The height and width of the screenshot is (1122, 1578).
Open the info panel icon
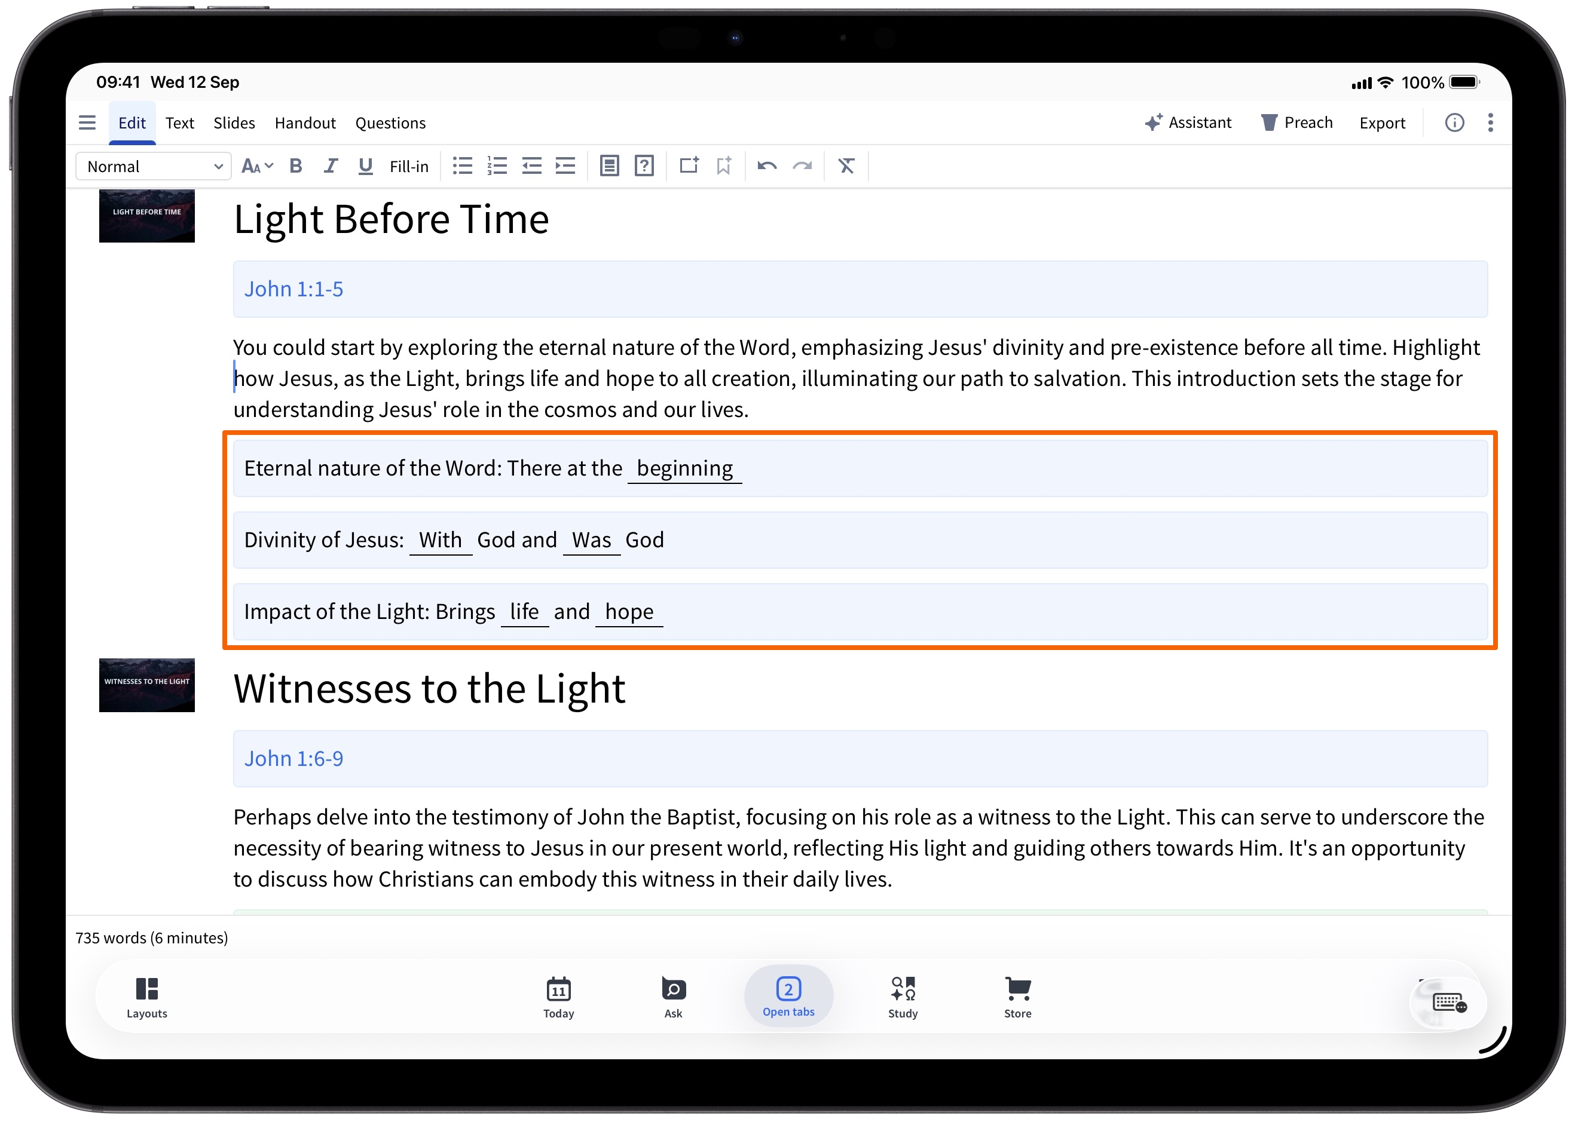[1454, 122]
